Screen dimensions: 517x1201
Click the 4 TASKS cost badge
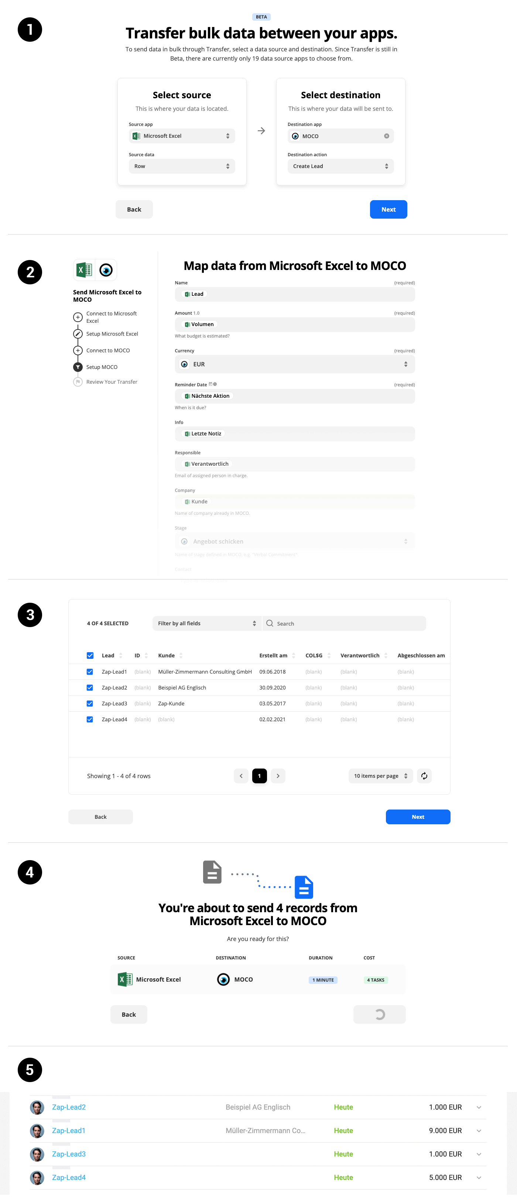376,980
